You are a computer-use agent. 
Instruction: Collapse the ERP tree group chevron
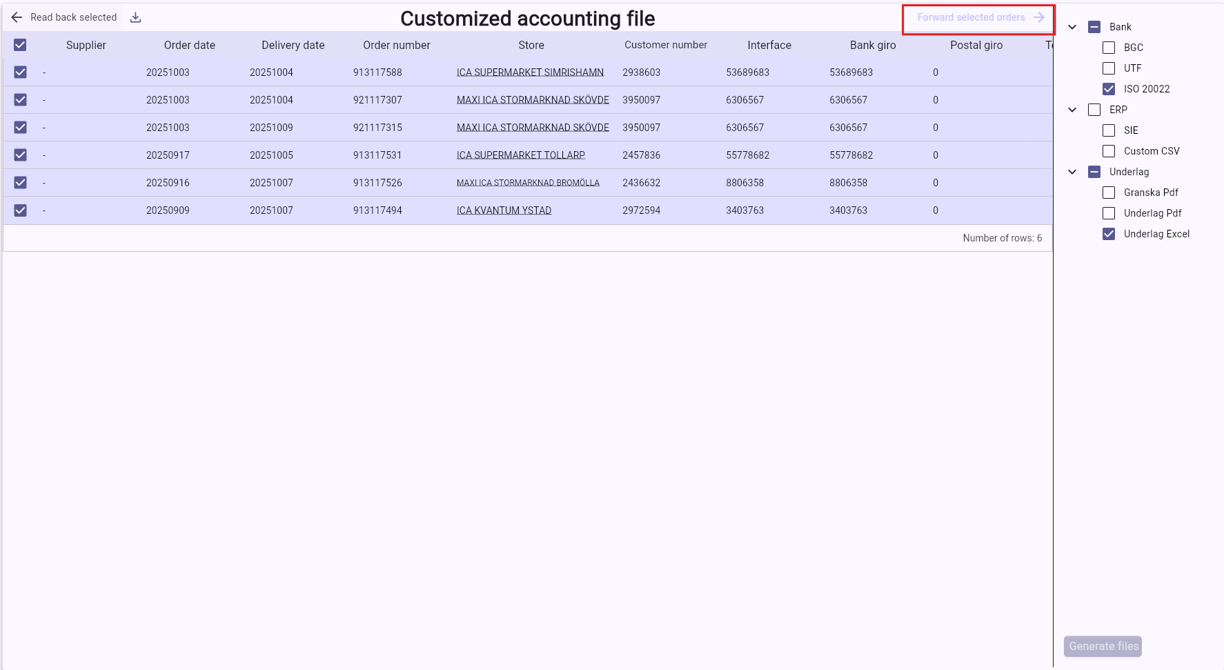(1072, 110)
